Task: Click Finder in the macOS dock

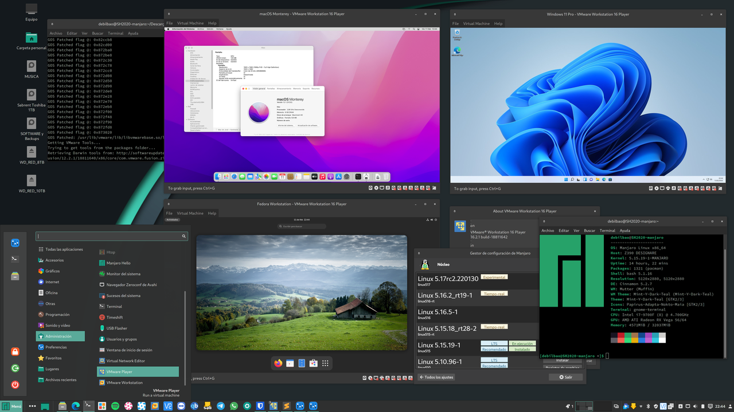Action: point(218,177)
